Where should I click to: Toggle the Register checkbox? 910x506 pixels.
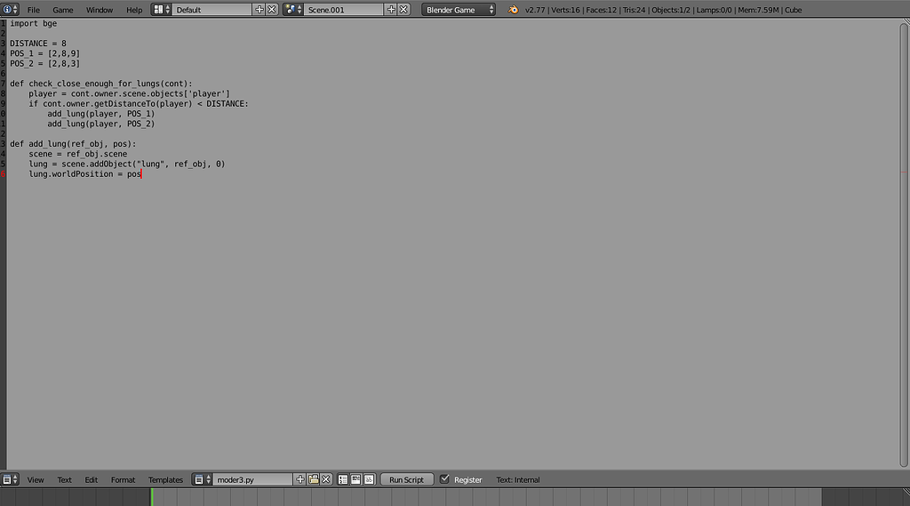pos(444,479)
